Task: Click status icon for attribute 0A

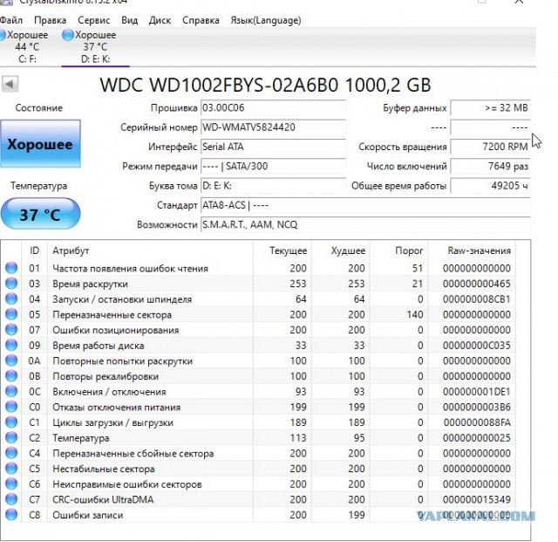Action: click(11, 360)
